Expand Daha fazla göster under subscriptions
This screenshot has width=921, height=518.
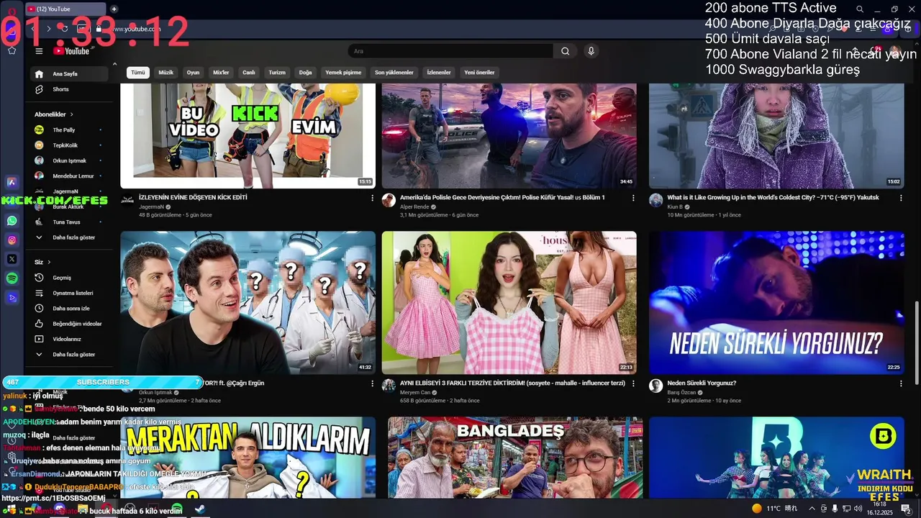[x=69, y=237]
